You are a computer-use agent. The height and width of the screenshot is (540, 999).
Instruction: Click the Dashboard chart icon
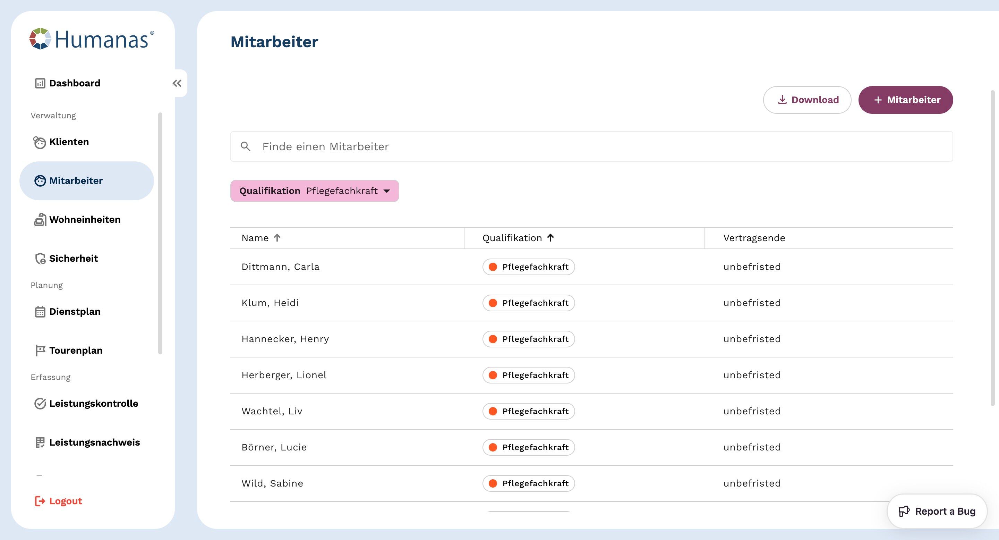(x=40, y=83)
